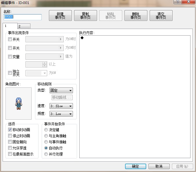Click the help question mark button
This screenshot has width=196, height=172.
click(178, 2)
